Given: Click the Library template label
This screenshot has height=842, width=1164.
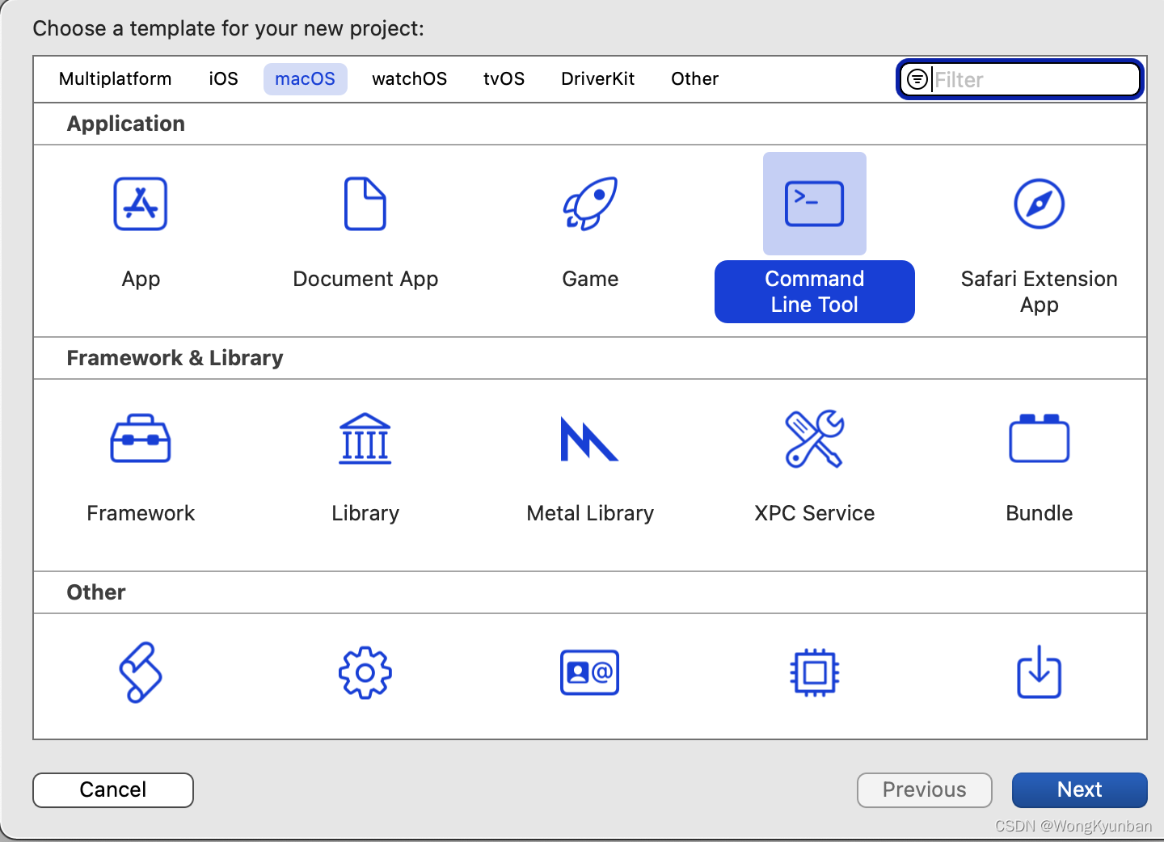Looking at the screenshot, I should 365,513.
